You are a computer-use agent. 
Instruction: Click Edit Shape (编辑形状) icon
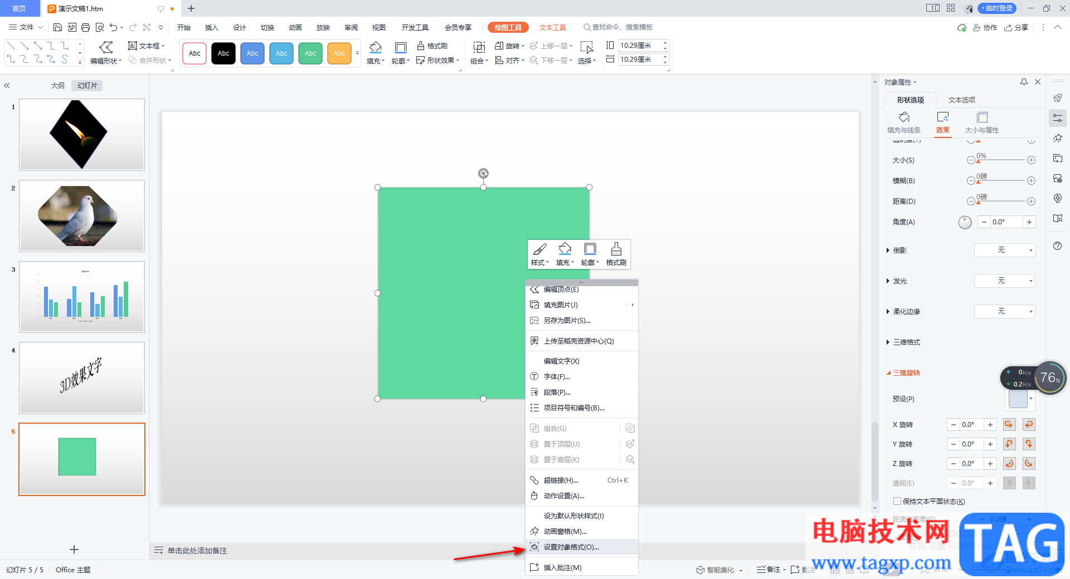(x=106, y=47)
